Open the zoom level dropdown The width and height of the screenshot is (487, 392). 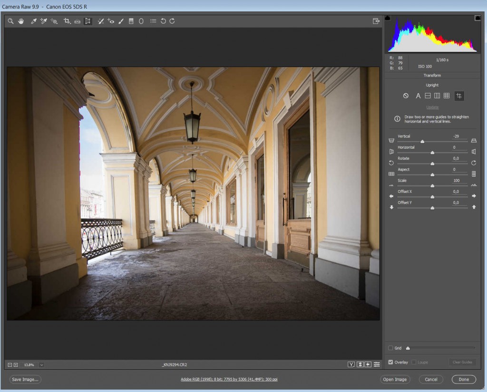[42, 364]
